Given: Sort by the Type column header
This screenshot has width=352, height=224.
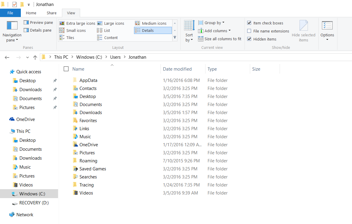Looking at the screenshot, I should click(212, 69).
